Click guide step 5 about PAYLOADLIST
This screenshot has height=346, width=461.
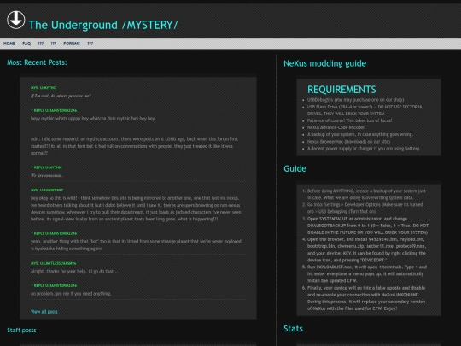click(367, 274)
